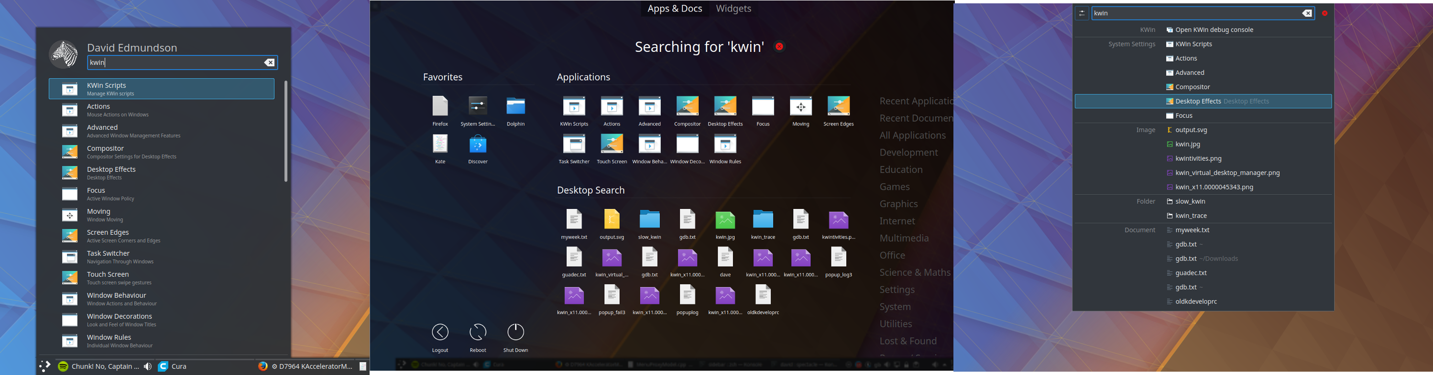Launch Firefox from dashboard Favorites
Screen dimensions: 1433x375
coord(440,111)
